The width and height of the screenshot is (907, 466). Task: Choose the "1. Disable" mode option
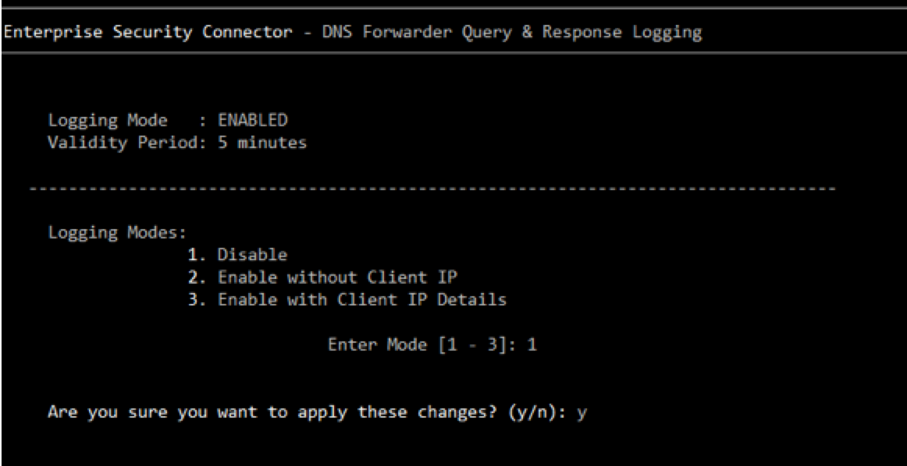pyautogui.click(x=237, y=255)
